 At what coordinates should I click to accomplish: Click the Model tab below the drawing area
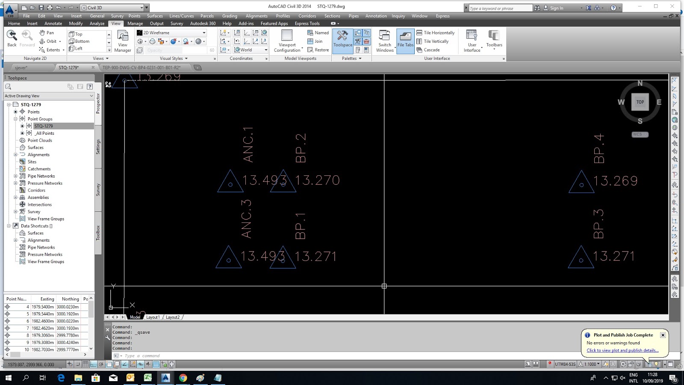(x=135, y=317)
